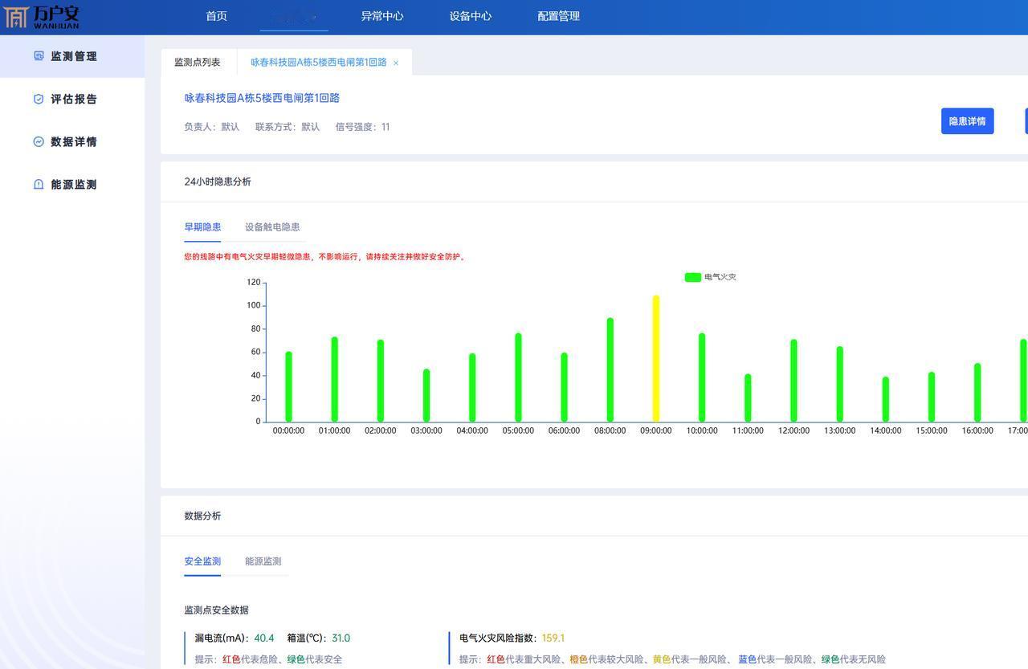Select the blurred active top navigation item
This screenshot has width=1028, height=669.
[x=294, y=16]
